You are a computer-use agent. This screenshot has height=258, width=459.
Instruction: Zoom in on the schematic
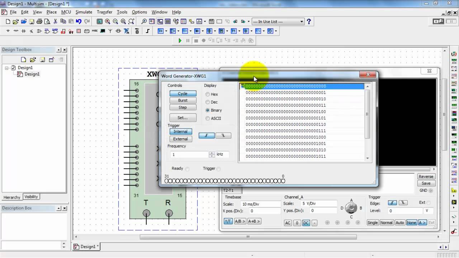click(108, 21)
